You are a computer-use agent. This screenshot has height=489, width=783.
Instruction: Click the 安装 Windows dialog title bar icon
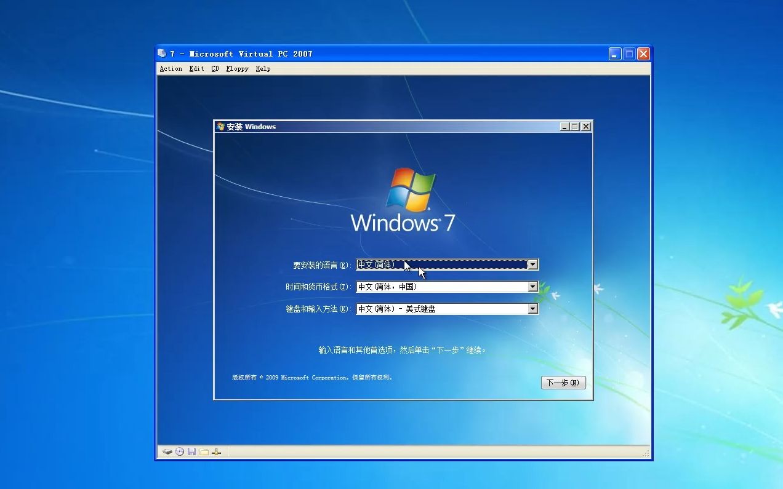pos(219,126)
